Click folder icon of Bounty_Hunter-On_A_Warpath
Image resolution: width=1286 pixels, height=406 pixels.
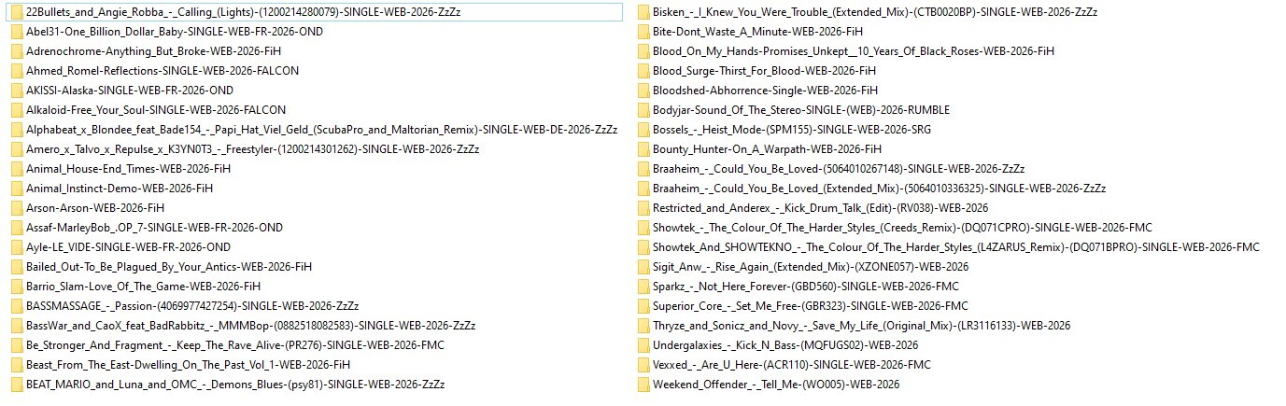(x=643, y=149)
